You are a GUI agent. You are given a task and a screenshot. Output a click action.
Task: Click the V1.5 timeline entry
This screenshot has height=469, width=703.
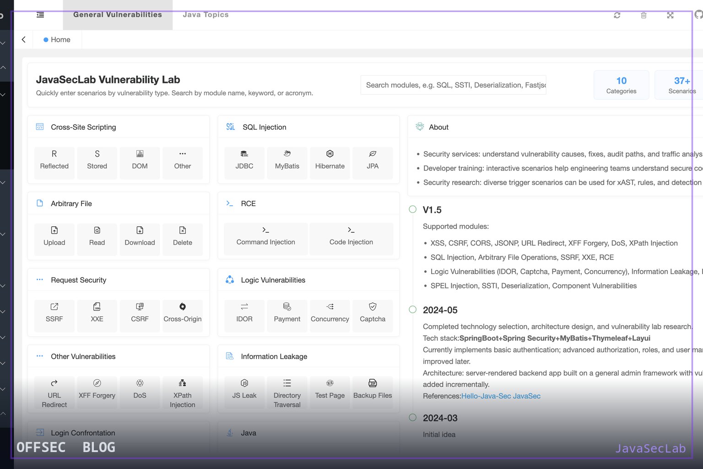pos(432,210)
